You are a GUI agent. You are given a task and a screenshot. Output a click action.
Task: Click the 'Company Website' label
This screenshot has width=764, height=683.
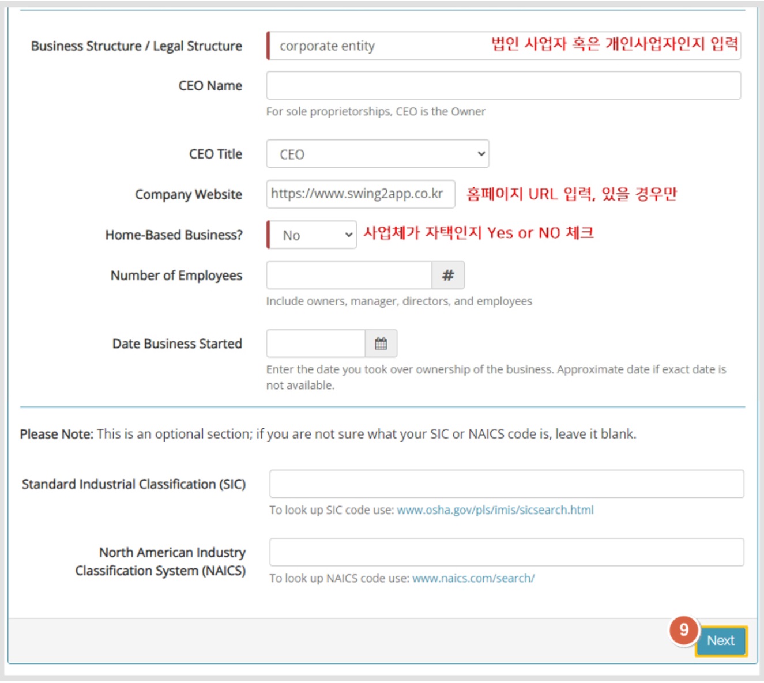tap(189, 195)
